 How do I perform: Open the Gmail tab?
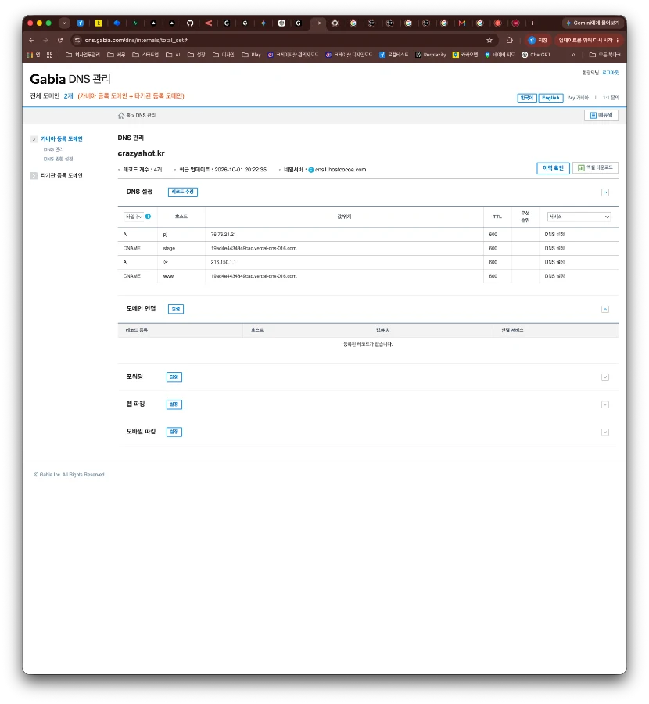(462, 23)
